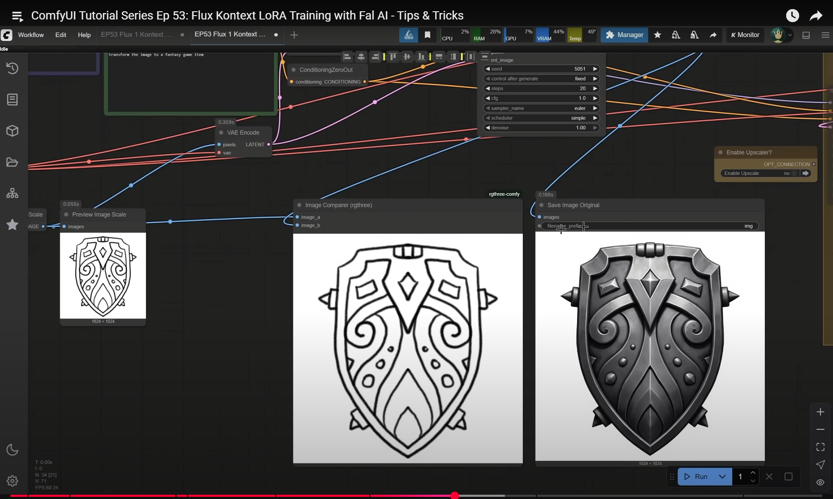Click the settings gear in sidebar
Screen dimensions: 833x499
click(x=12, y=480)
